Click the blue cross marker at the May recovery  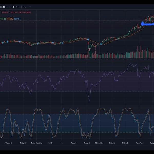[101, 44]
